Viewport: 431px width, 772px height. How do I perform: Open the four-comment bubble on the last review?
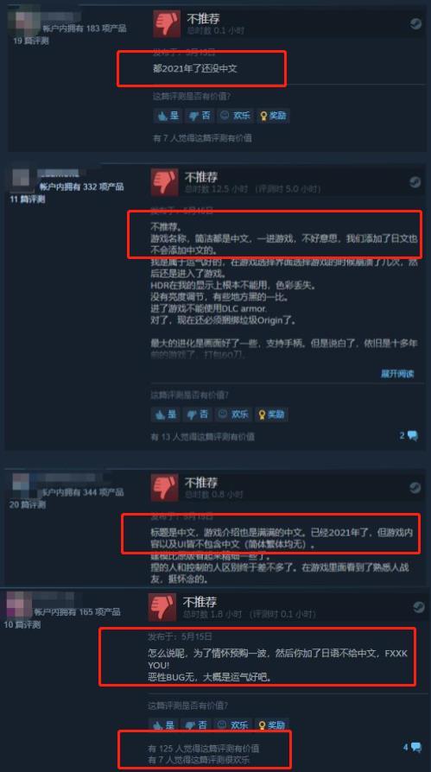[412, 747]
